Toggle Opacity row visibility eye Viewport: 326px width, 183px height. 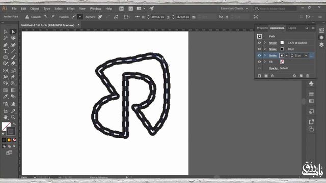coord(259,68)
